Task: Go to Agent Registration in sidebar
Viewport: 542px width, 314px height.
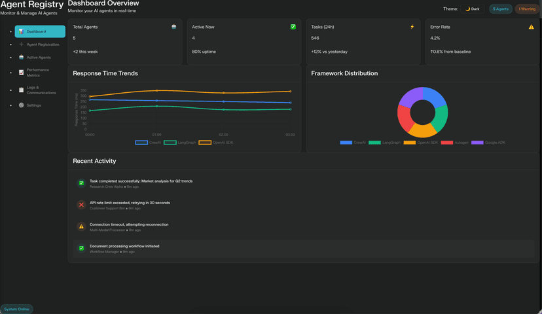Action: pos(42,44)
